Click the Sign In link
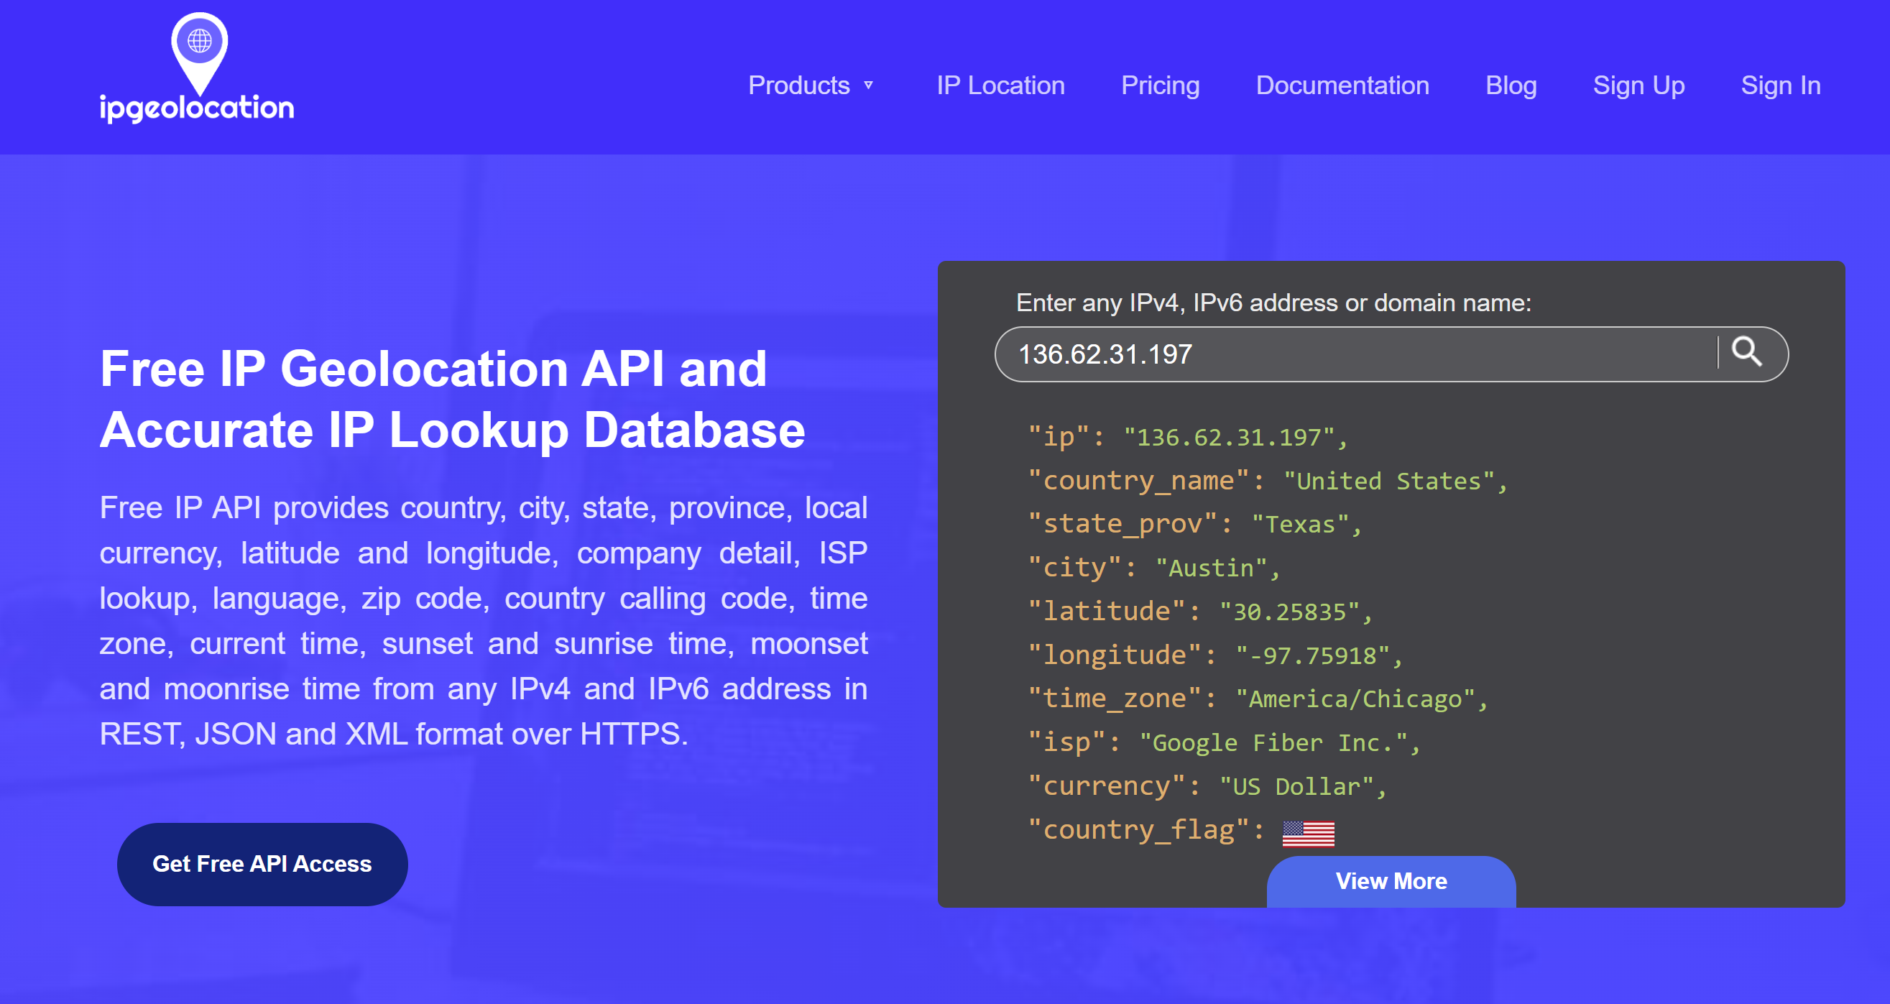Viewport: 1890px width, 1004px height. pyautogui.click(x=1781, y=86)
